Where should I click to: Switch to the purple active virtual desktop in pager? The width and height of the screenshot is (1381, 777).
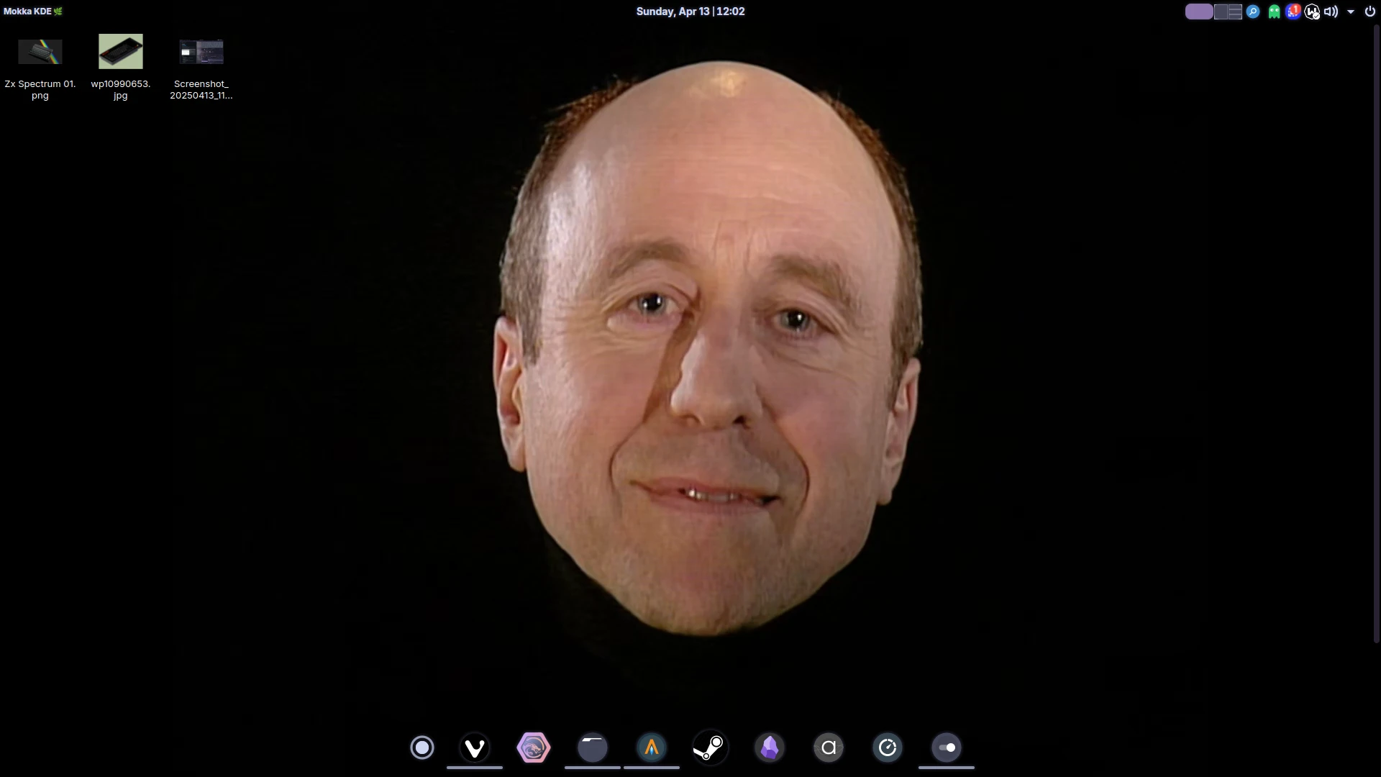coord(1199,12)
